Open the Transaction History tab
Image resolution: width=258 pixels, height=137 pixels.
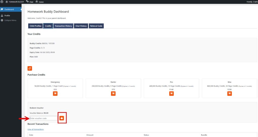(x=63, y=26)
